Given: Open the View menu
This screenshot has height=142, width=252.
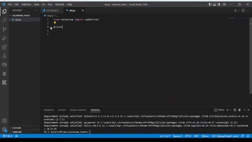Looking at the screenshot, I should pyautogui.click(x=37, y=4).
